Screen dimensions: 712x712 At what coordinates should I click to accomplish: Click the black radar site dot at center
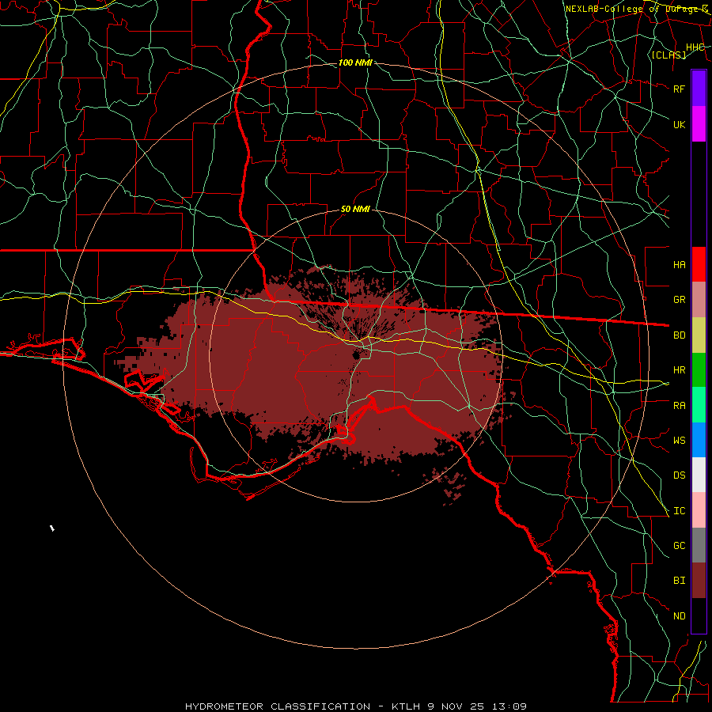coord(357,354)
